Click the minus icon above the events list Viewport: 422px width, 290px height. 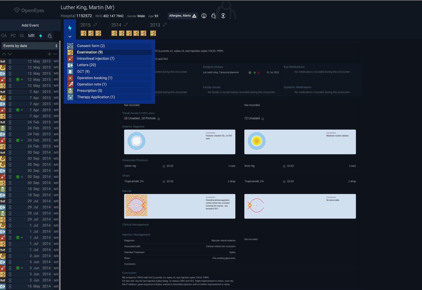(55, 54)
